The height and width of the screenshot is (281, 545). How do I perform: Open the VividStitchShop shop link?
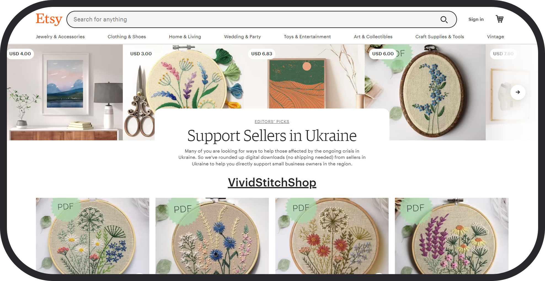272,182
